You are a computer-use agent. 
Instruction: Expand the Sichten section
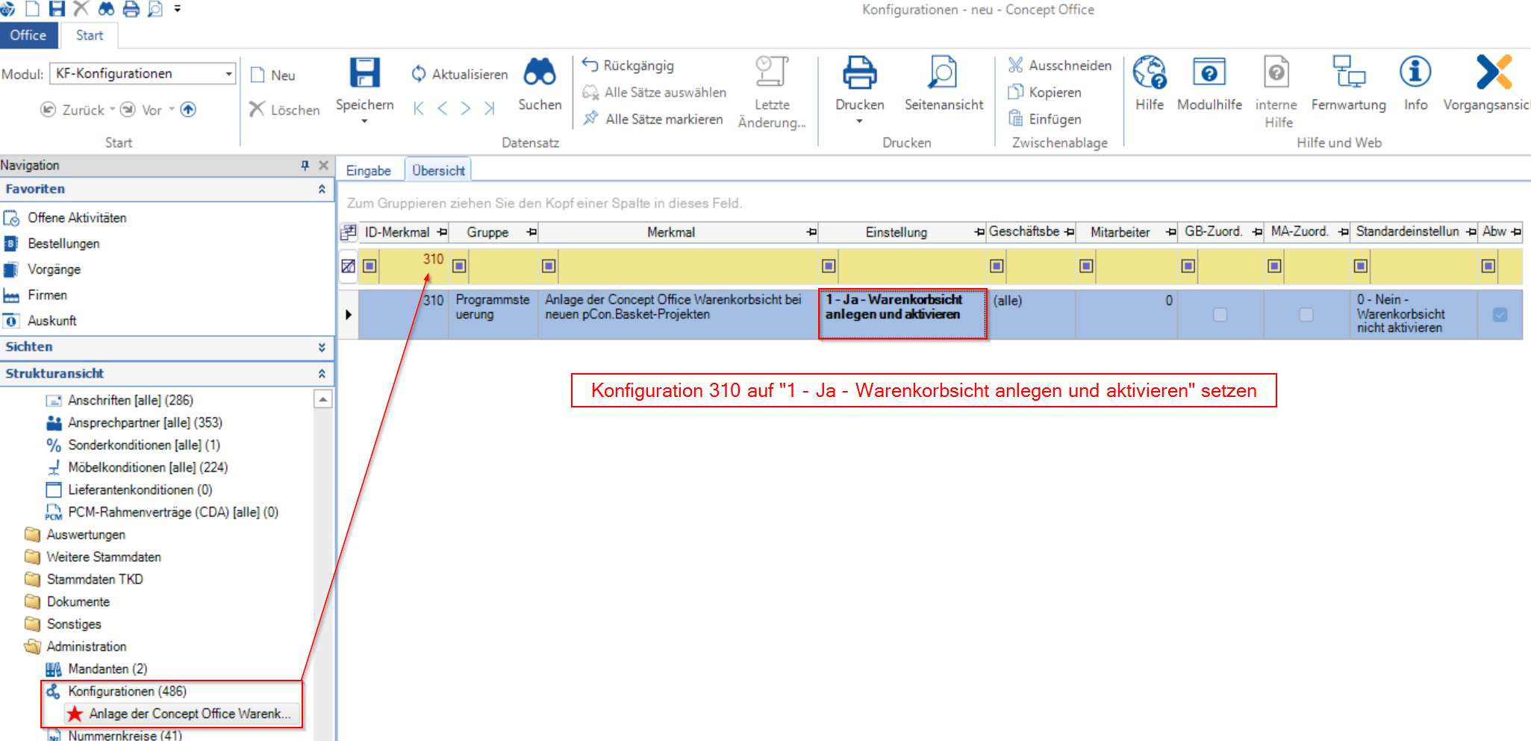pyautogui.click(x=322, y=347)
